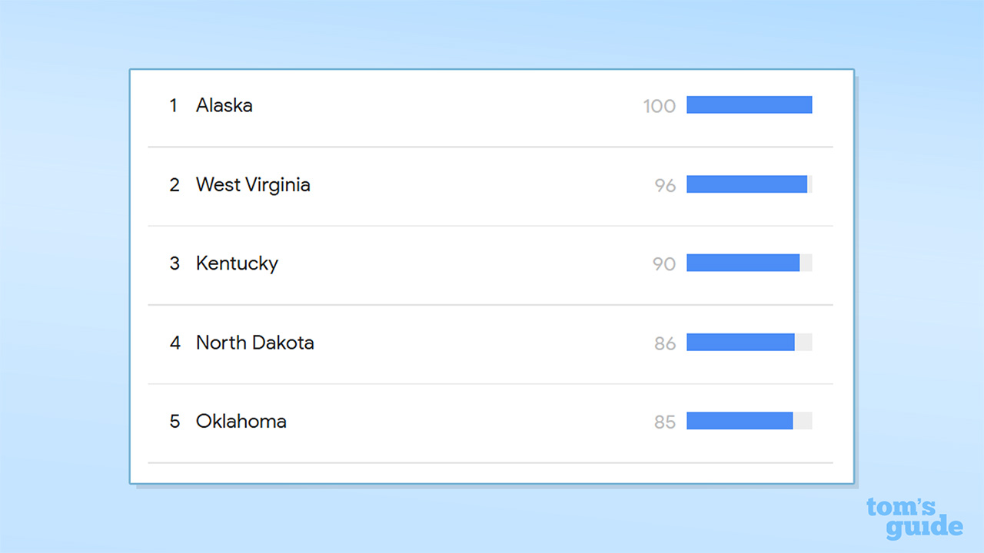Click the 85 score for Oklahoma
The height and width of the screenshot is (553, 984).
tap(665, 422)
